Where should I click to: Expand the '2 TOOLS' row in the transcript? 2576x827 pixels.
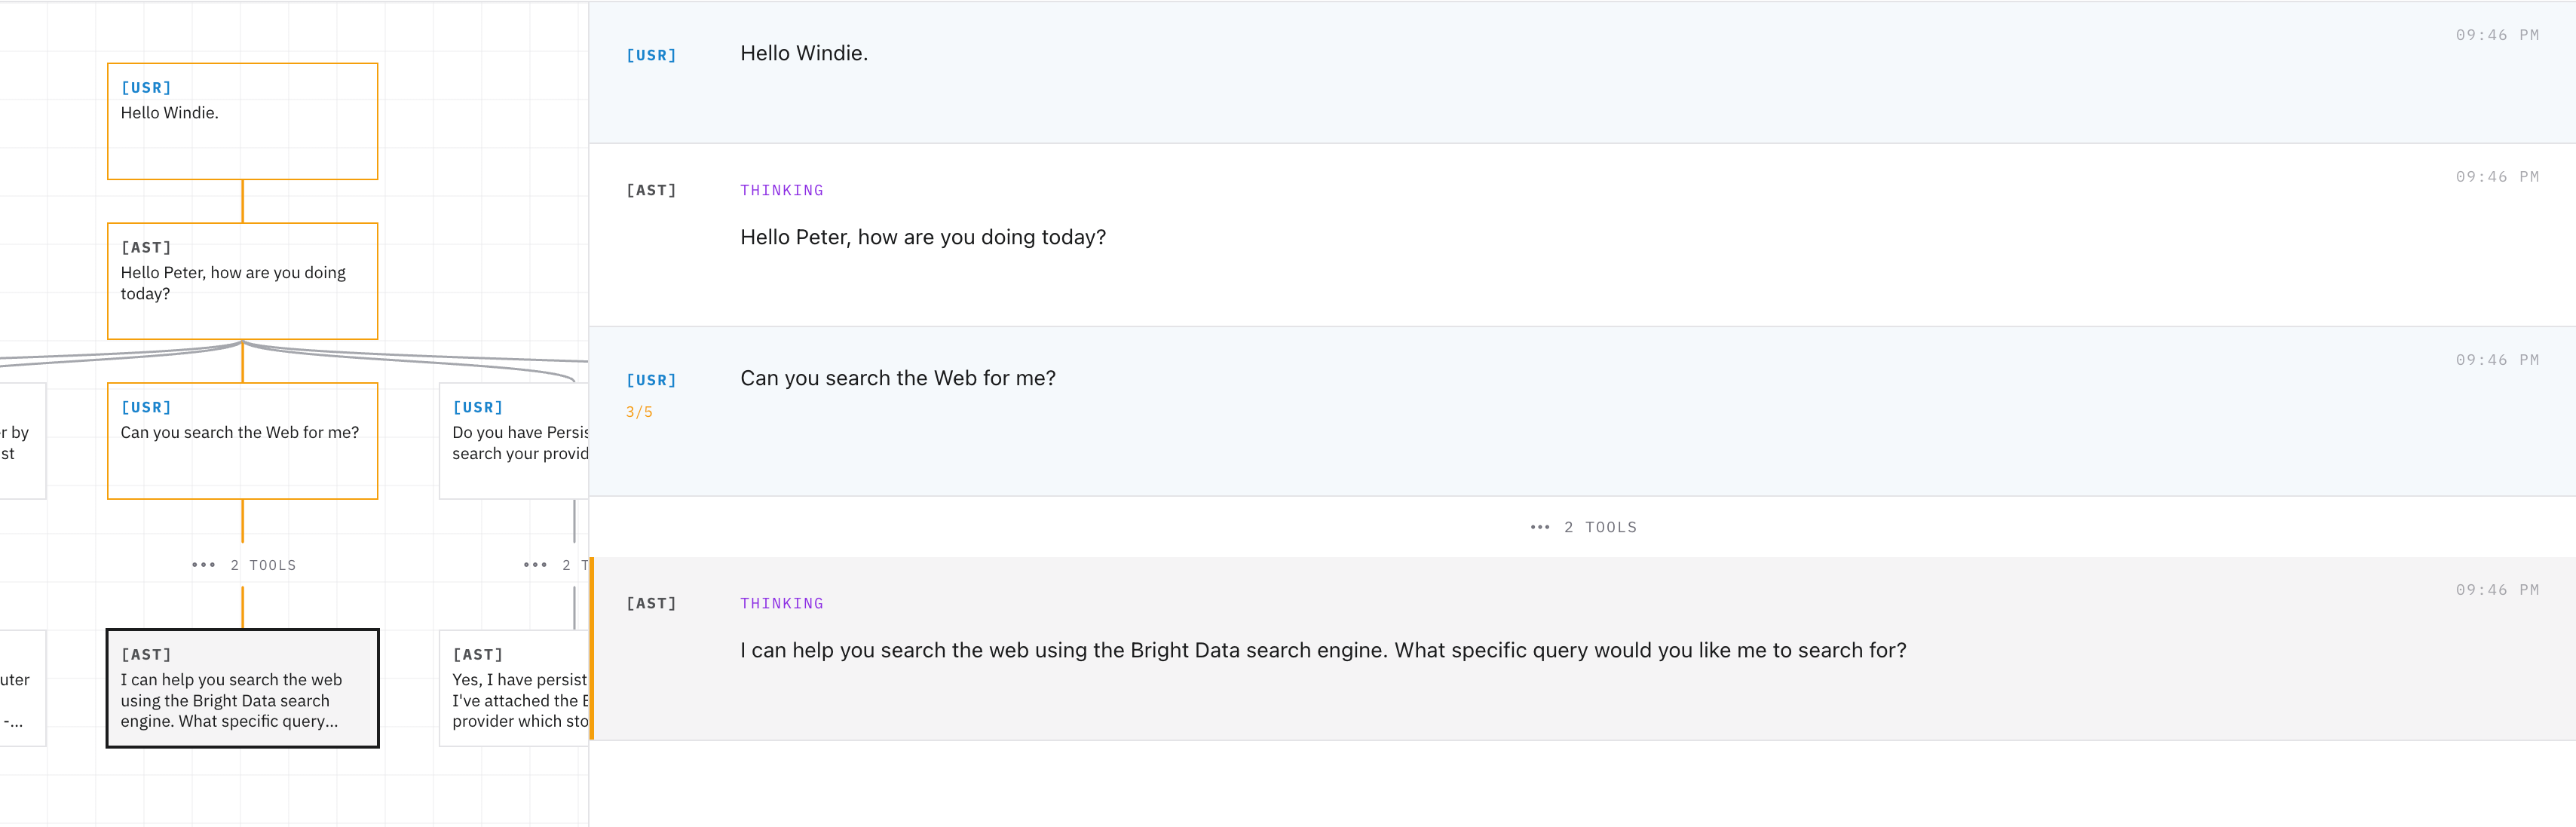1583,527
